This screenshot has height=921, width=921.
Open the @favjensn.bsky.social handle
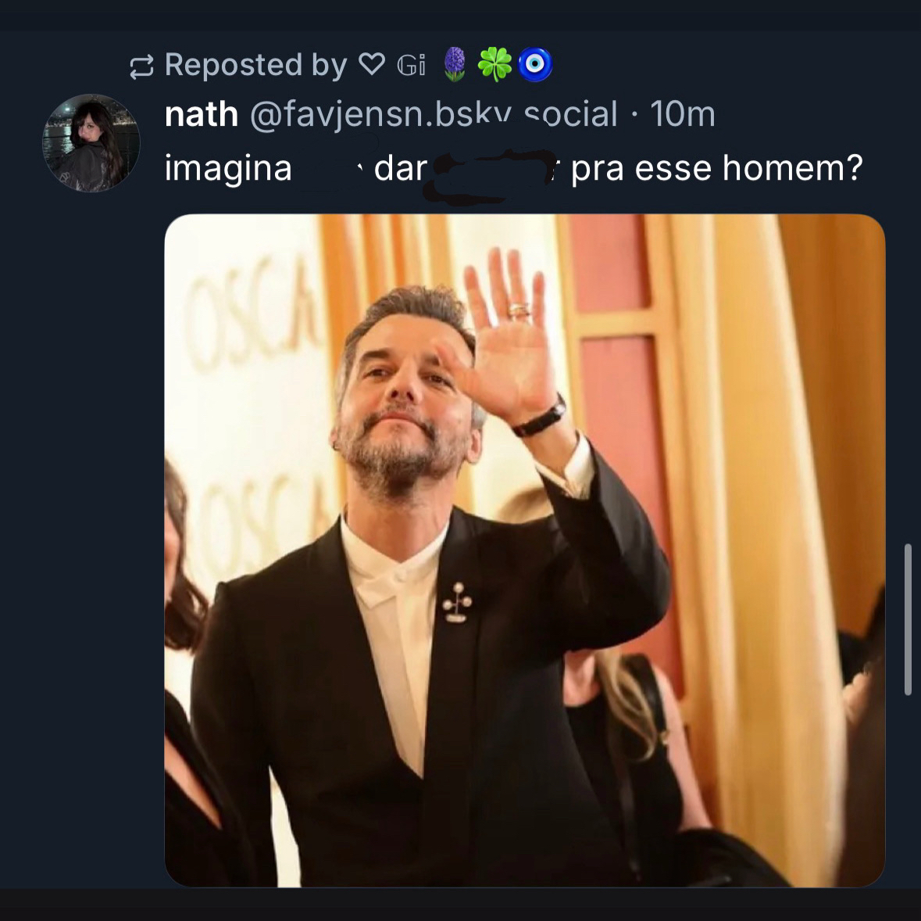point(434,115)
